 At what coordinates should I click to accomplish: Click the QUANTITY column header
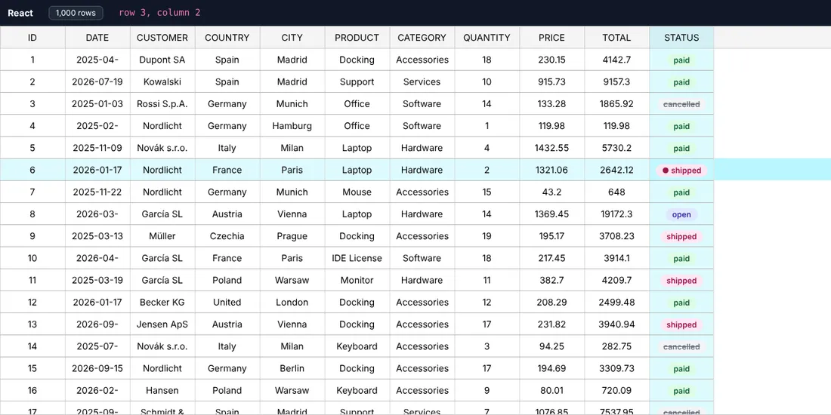(487, 38)
